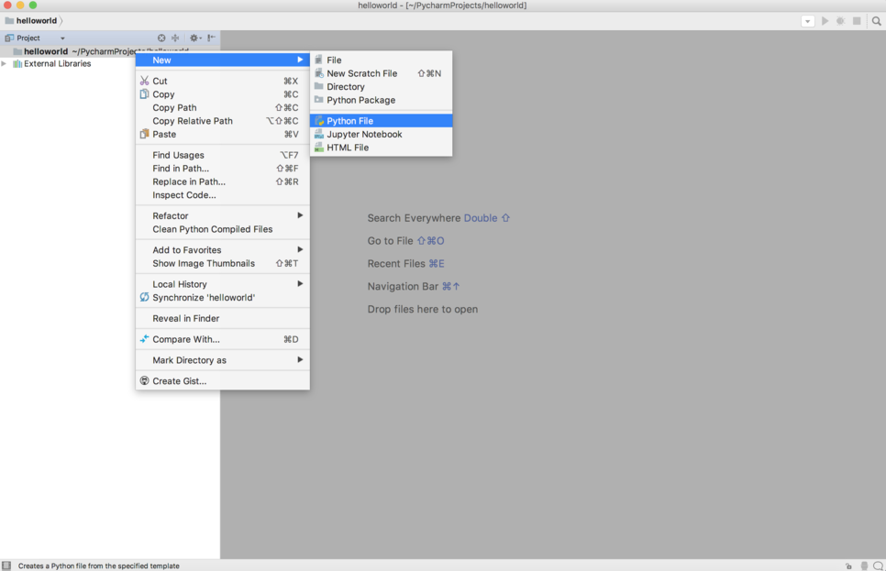
Task: Choose Python File from New submenu
Action: (381, 121)
